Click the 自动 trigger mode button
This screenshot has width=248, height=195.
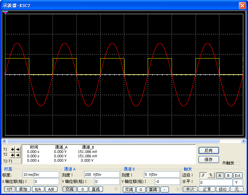(x=223, y=189)
